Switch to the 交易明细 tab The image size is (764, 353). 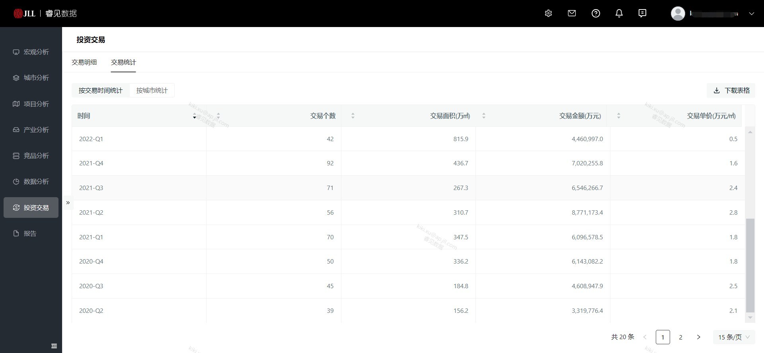[x=84, y=62]
